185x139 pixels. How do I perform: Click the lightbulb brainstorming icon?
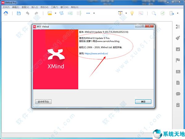pos(132,13)
